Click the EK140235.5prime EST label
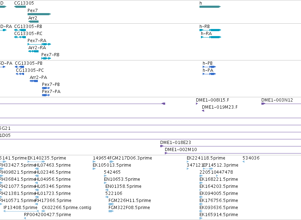Screen dimensions: 301x220 tap(47, 158)
